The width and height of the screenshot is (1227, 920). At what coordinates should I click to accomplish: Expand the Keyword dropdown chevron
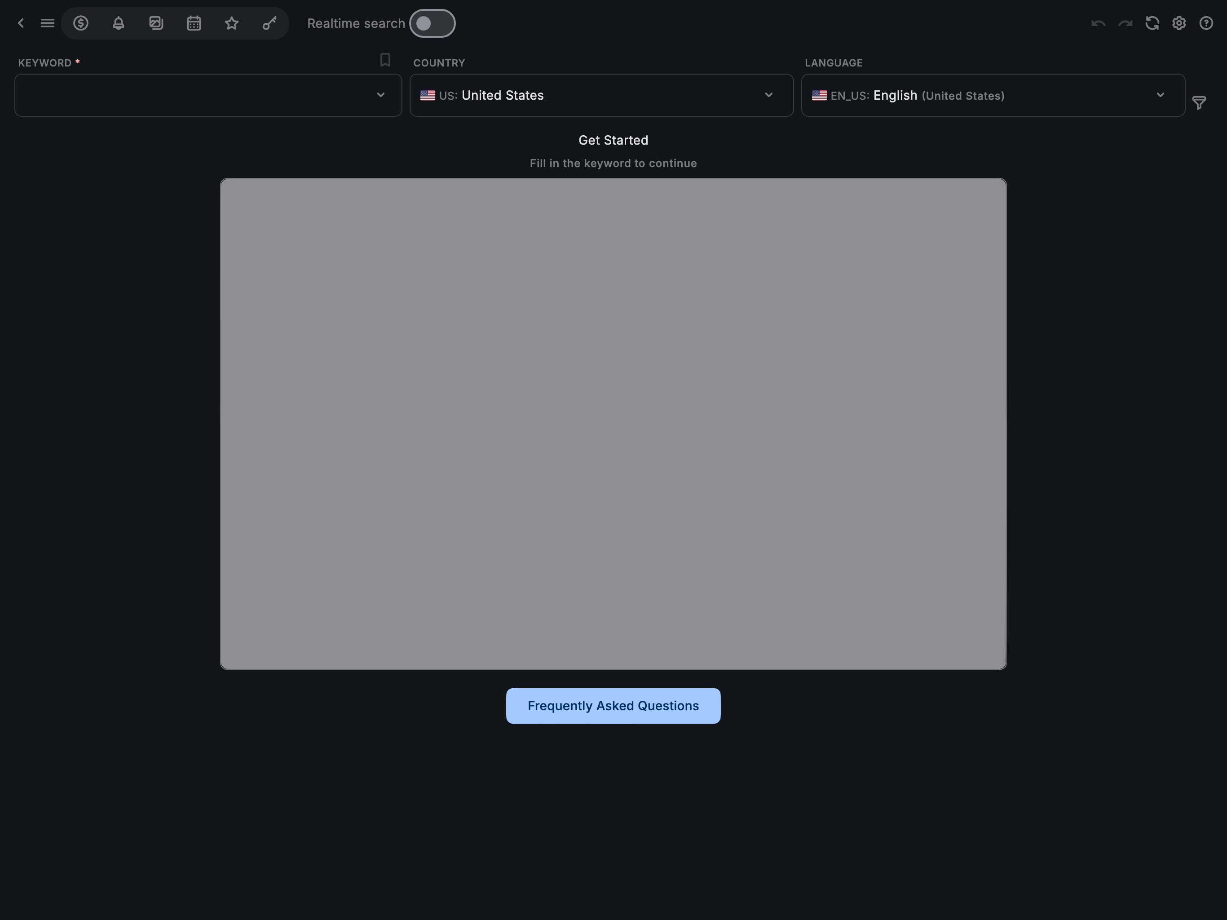pyautogui.click(x=380, y=95)
